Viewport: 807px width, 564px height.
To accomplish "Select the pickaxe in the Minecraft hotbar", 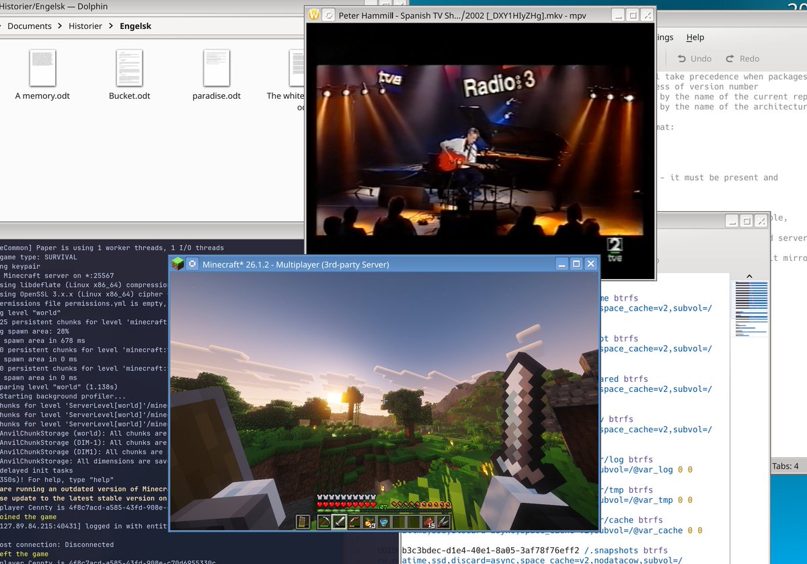I will (324, 522).
